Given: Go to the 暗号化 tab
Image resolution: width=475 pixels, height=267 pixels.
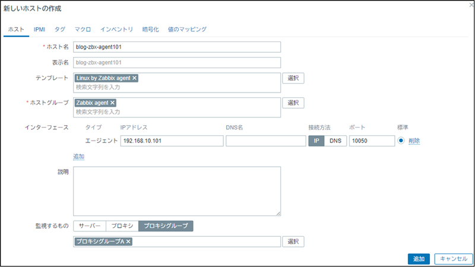Looking at the screenshot, I should pos(151,29).
